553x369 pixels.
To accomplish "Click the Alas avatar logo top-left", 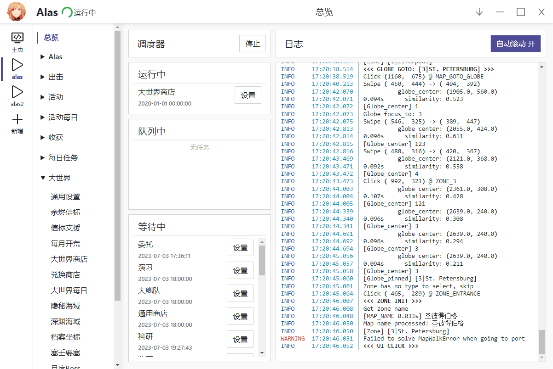I will point(16,11).
